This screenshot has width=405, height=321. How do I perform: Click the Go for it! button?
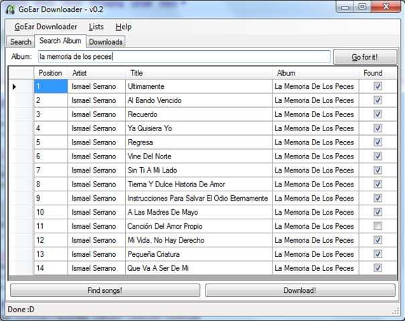(x=365, y=57)
